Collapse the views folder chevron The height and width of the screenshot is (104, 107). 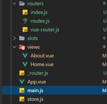[x=14, y=47]
